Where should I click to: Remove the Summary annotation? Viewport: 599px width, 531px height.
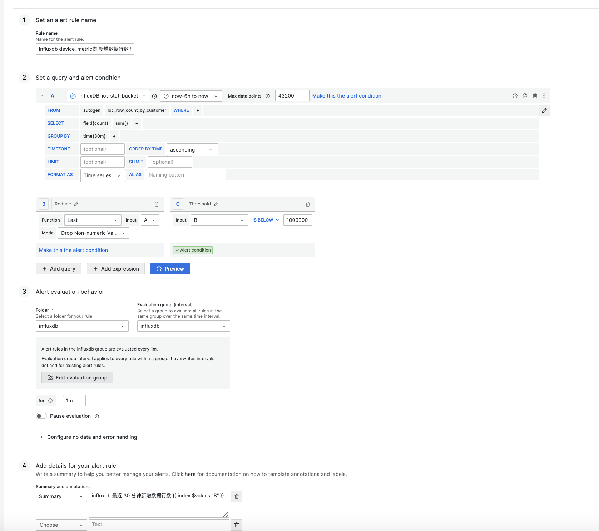point(236,496)
